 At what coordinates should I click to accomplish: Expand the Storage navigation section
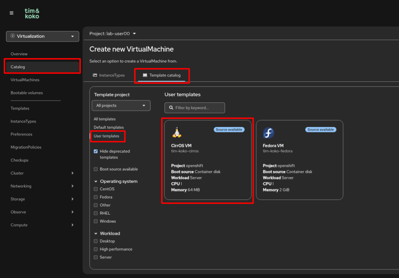click(x=43, y=199)
